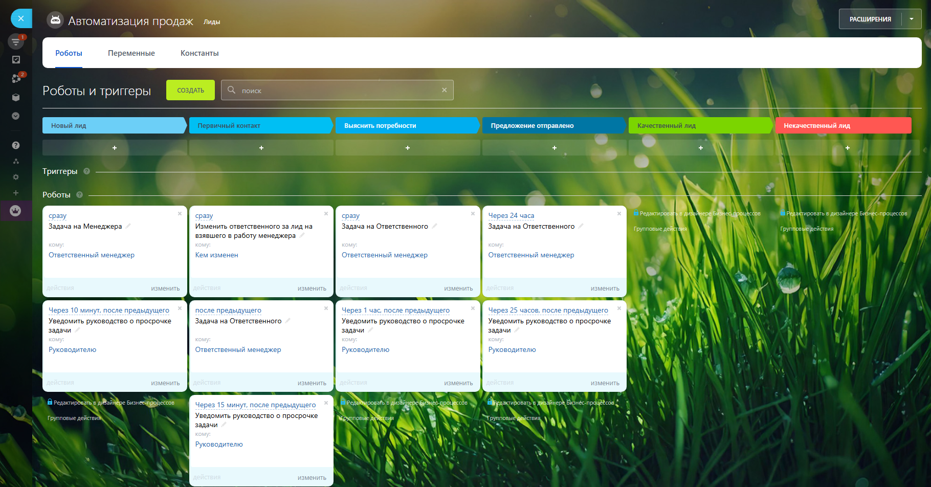The image size is (931, 487).
Task: Click the box-shaped icon in left sidebar
Action: pos(16,97)
